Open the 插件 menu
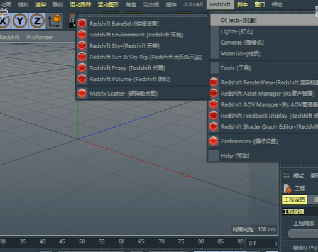This screenshot has height=252, width=318. 171,4
